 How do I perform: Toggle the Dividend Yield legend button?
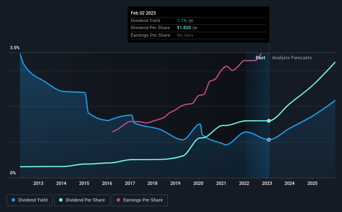30,200
